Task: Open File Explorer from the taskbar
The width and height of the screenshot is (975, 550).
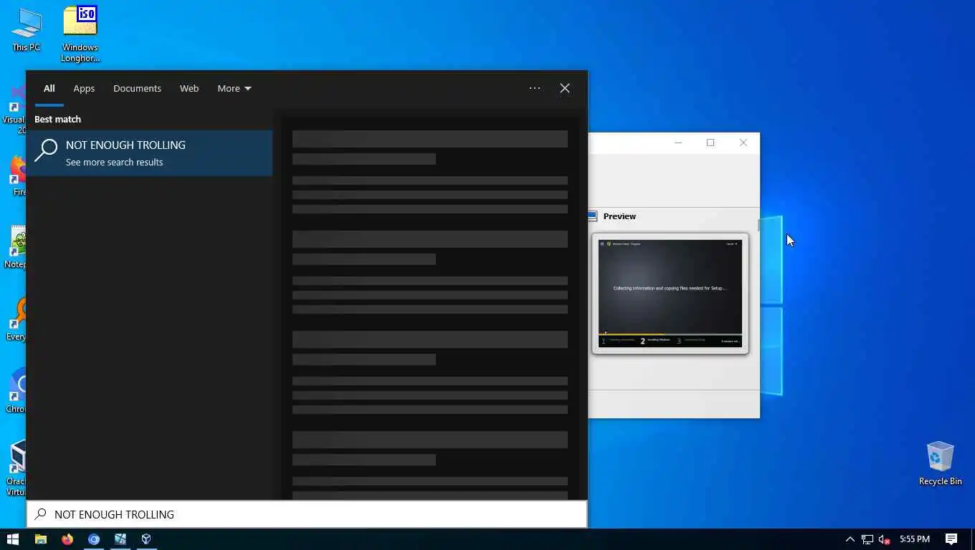Action: click(41, 539)
